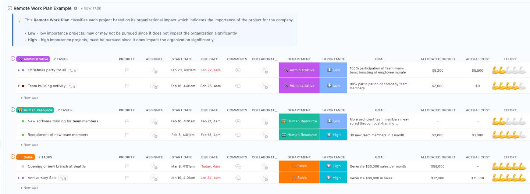This screenshot has width=530, height=194.
Task: Expand subtasks of Christmas party for all
Action: coord(19,70)
